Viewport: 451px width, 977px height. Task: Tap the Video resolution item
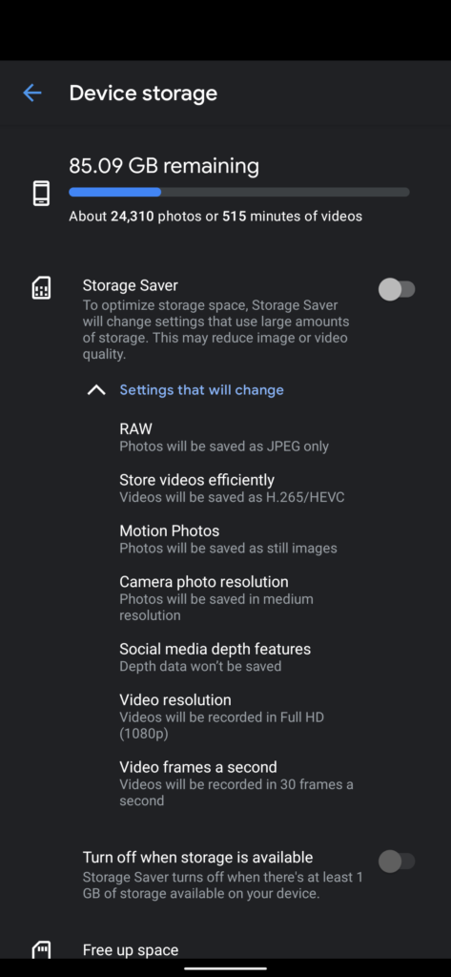click(x=222, y=716)
